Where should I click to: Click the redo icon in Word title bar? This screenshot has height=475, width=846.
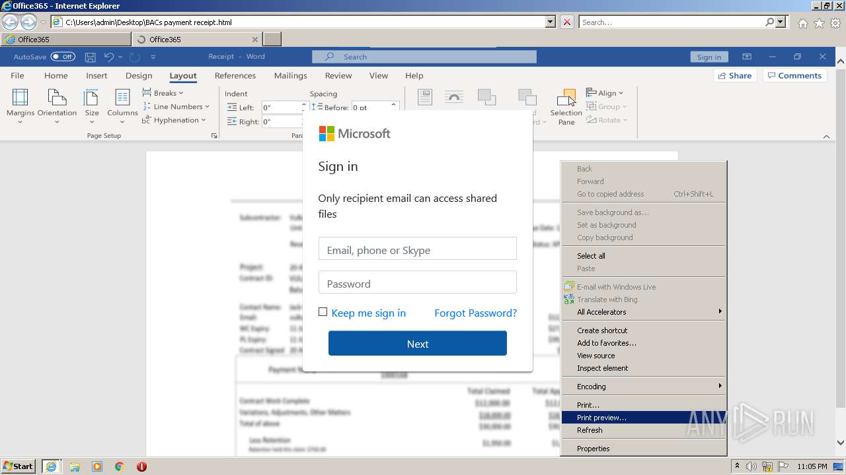point(134,57)
